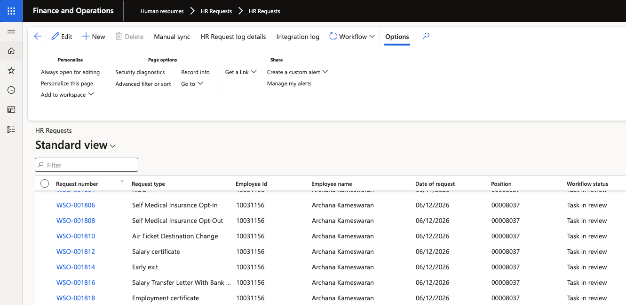Expand the Standard view selector
This screenshot has height=305, width=626.
click(76, 145)
